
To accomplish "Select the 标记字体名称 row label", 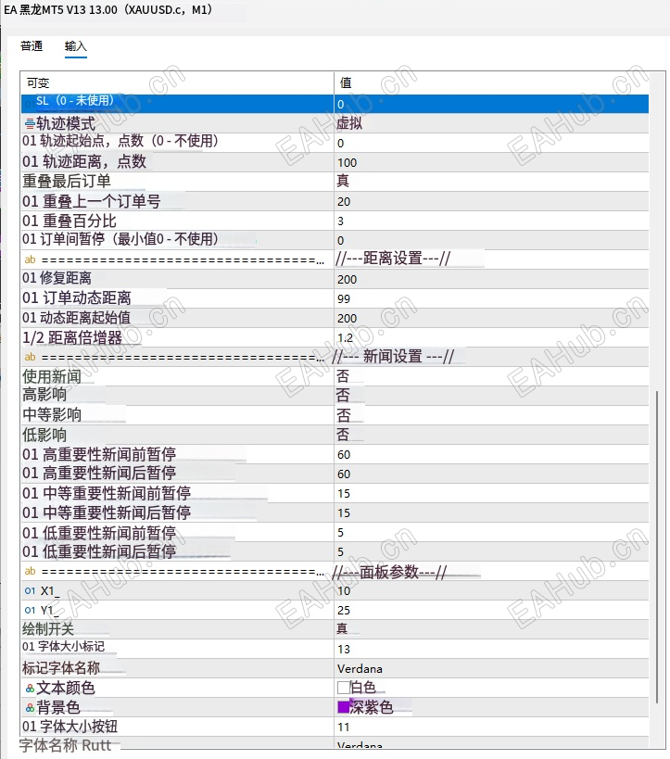I will pyautogui.click(x=61, y=668).
